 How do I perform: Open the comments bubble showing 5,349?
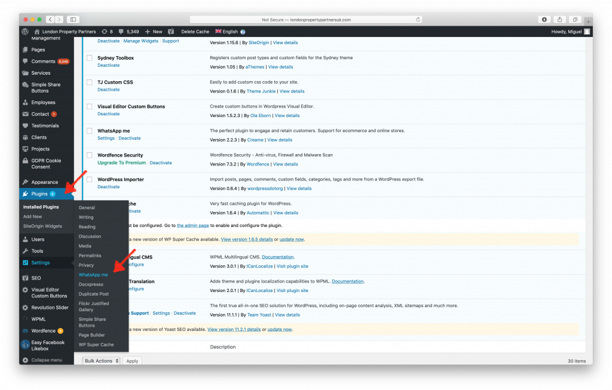[128, 32]
